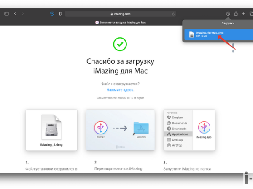Viewport: 253px width, 189px height.
Task: Open the Safari sidebar panel
Action: pos(6,13)
